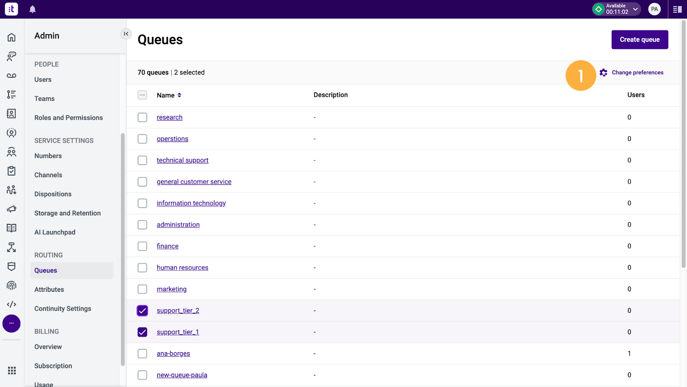
Task: Uncheck the support_tier_1 checkbox
Action: click(x=143, y=332)
